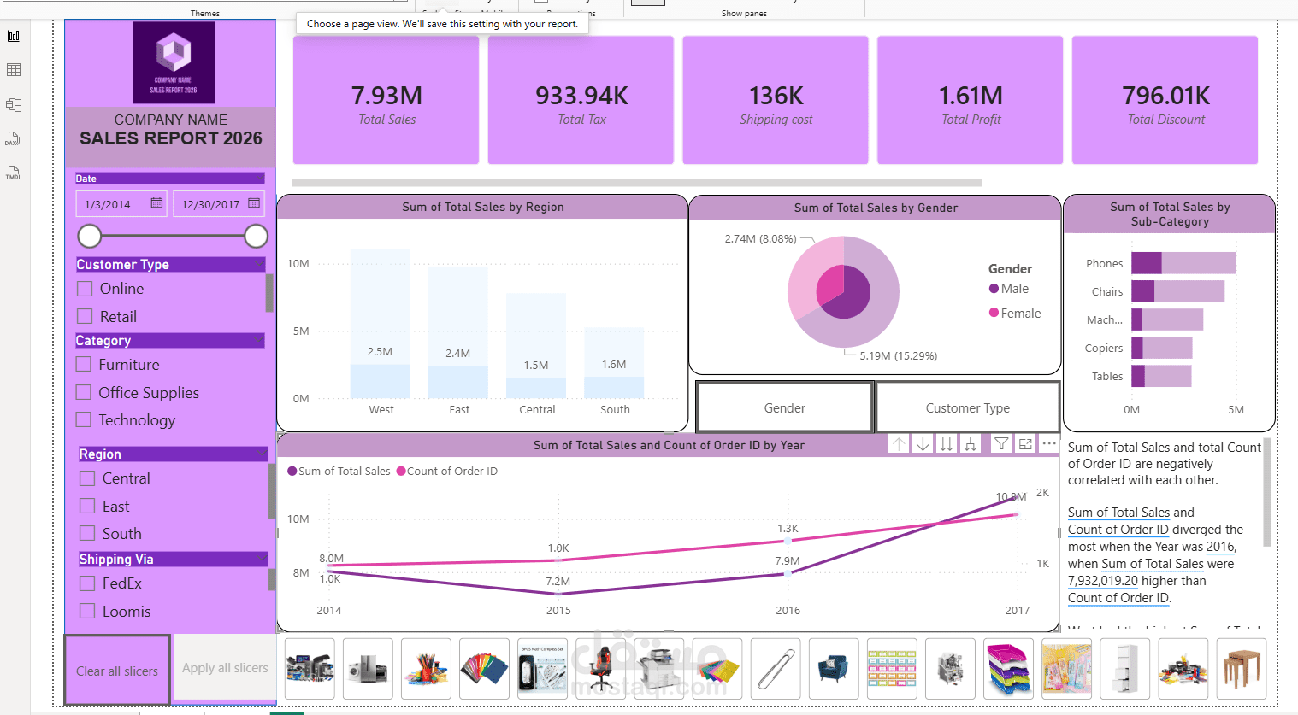Image resolution: width=1298 pixels, height=715 pixels.
Task: Select the paper clip product image
Action: point(776,669)
